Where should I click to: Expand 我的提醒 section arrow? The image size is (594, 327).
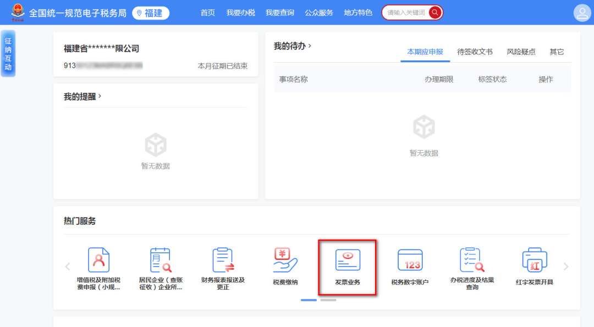(100, 96)
